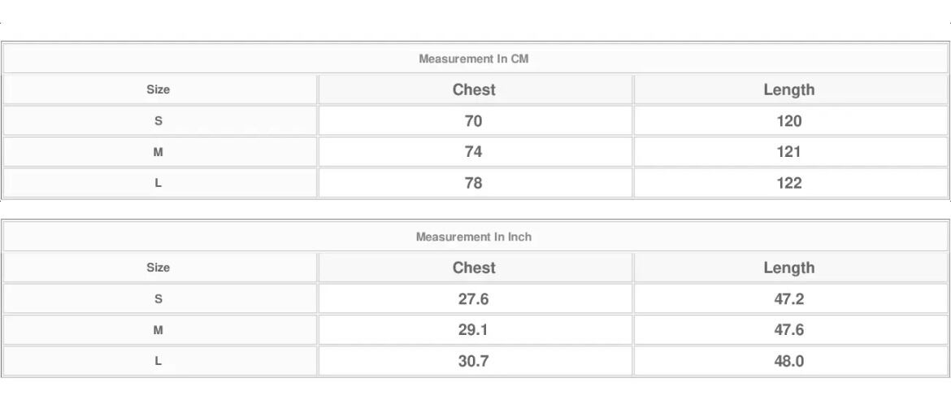The width and height of the screenshot is (951, 400).
Task: Click the 'Measurement In Inch' table header
Action: click(474, 237)
